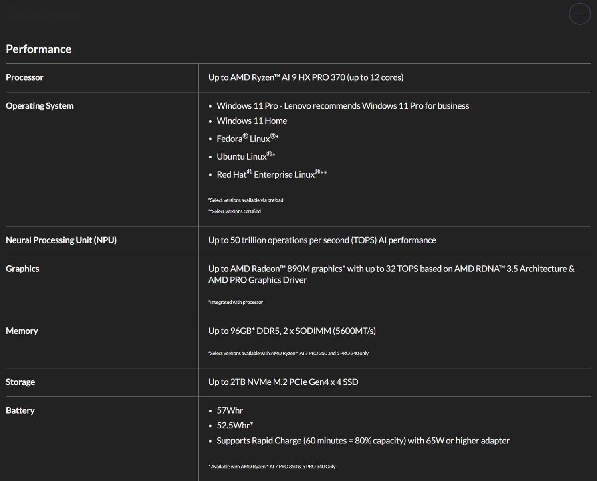This screenshot has height=481, width=597.
Task: Click the 96GB DDR5 SODIMM text
Action: coord(292,331)
